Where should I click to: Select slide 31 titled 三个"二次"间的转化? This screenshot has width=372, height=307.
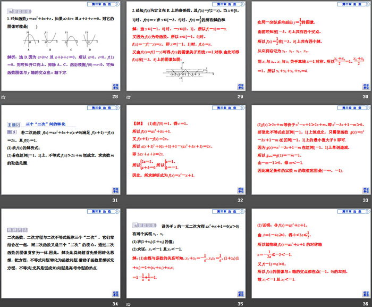click(x=61, y=150)
